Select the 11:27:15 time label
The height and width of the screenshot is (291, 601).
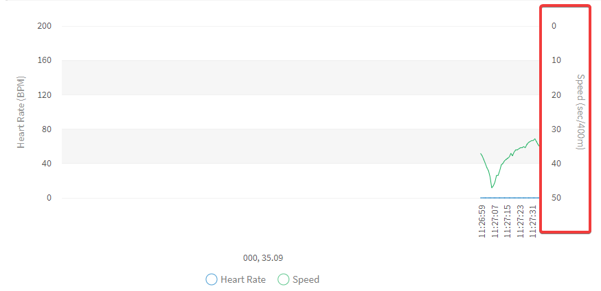click(507, 220)
